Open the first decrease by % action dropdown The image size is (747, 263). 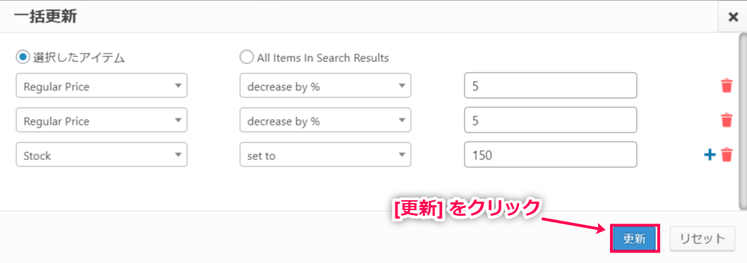pyautogui.click(x=325, y=86)
